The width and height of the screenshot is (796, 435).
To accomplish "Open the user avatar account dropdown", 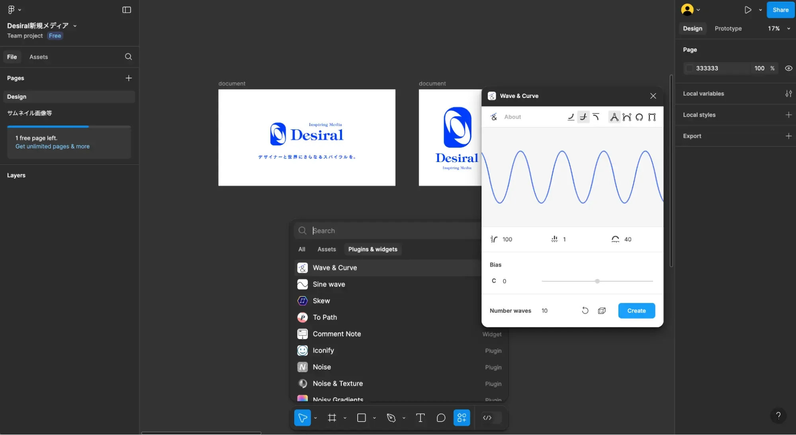I will (690, 10).
